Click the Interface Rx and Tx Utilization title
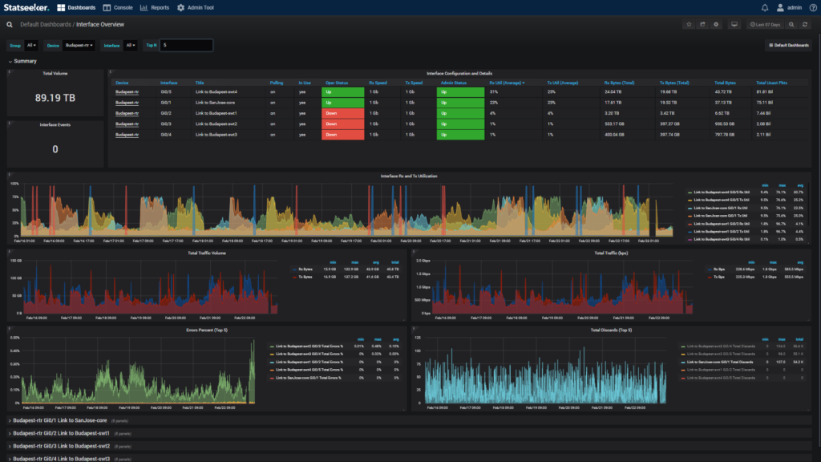The width and height of the screenshot is (821, 462). 409,176
